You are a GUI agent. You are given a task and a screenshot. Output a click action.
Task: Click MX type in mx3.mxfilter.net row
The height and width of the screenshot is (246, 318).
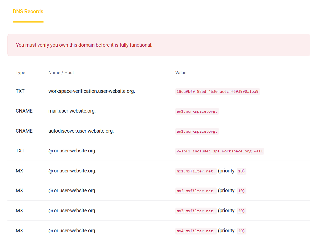click(x=19, y=211)
